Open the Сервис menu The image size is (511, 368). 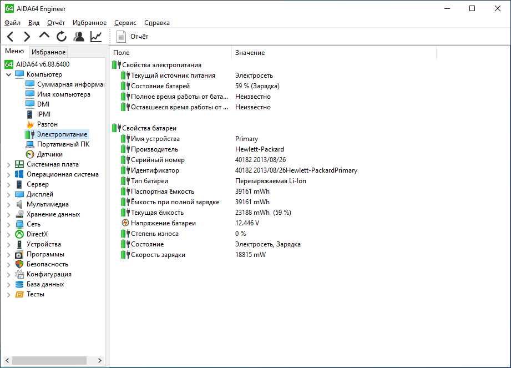(x=125, y=23)
